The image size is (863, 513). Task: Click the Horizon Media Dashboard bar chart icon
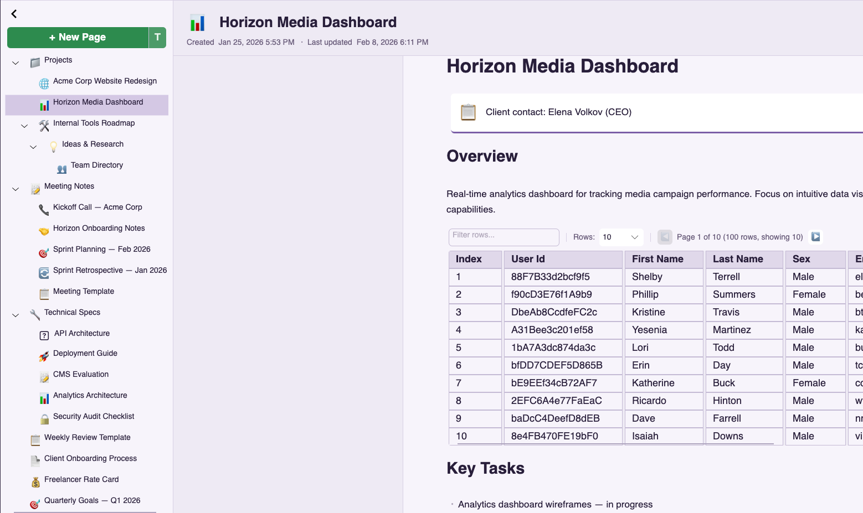[44, 102]
